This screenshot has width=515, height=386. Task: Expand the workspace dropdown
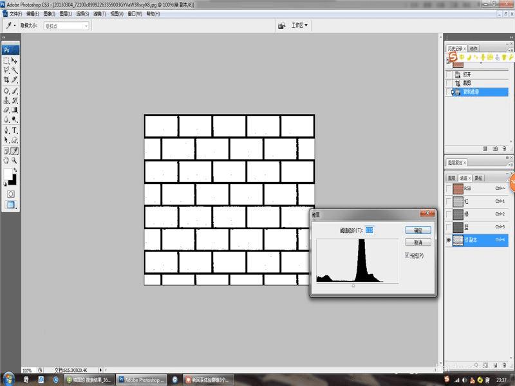coord(299,25)
